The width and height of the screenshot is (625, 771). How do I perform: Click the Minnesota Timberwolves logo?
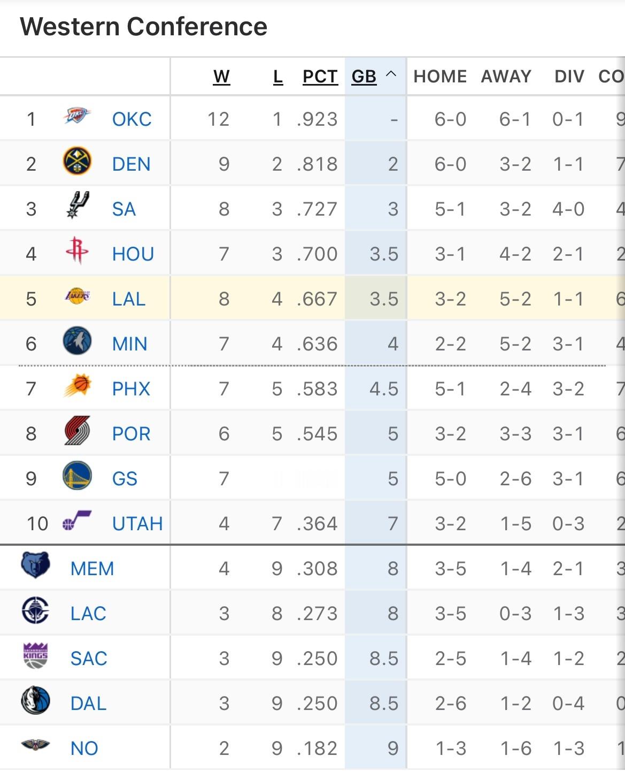tap(77, 341)
